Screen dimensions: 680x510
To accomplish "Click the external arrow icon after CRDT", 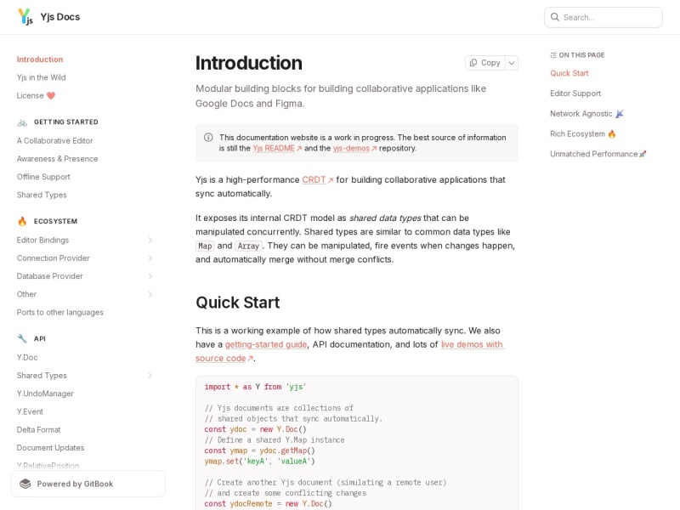I will pyautogui.click(x=331, y=180).
